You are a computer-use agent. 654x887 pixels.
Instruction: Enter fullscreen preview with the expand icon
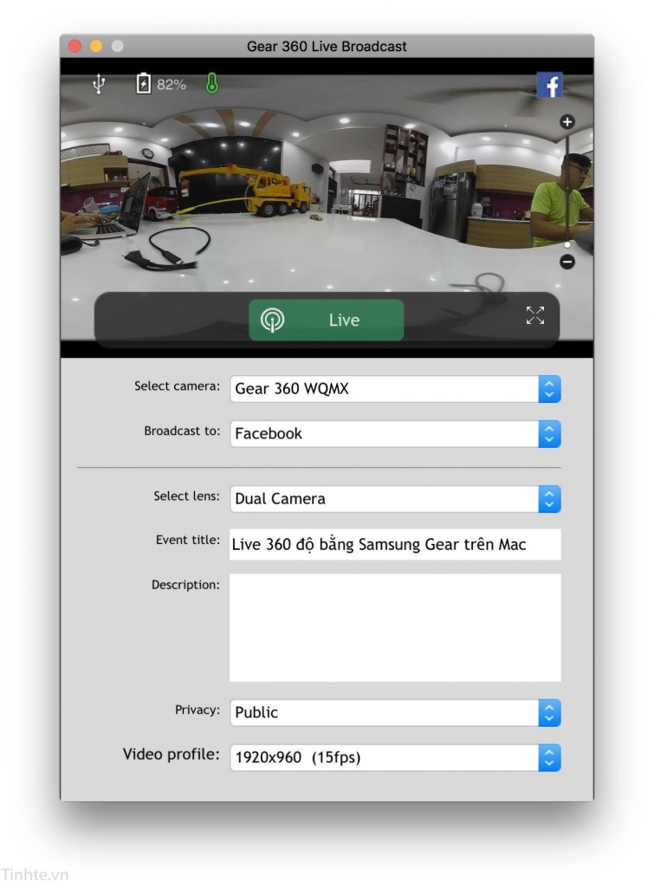534,315
